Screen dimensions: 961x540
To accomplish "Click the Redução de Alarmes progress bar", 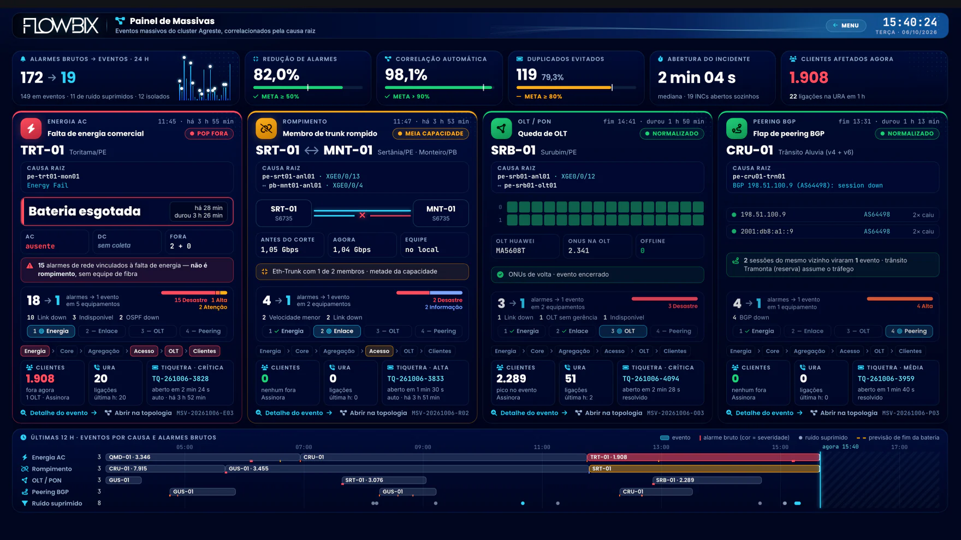I will [308, 87].
